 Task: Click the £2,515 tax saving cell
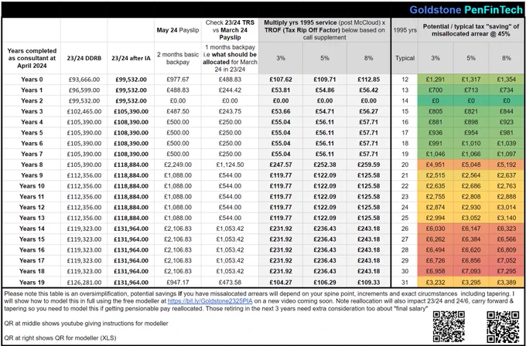435,175
